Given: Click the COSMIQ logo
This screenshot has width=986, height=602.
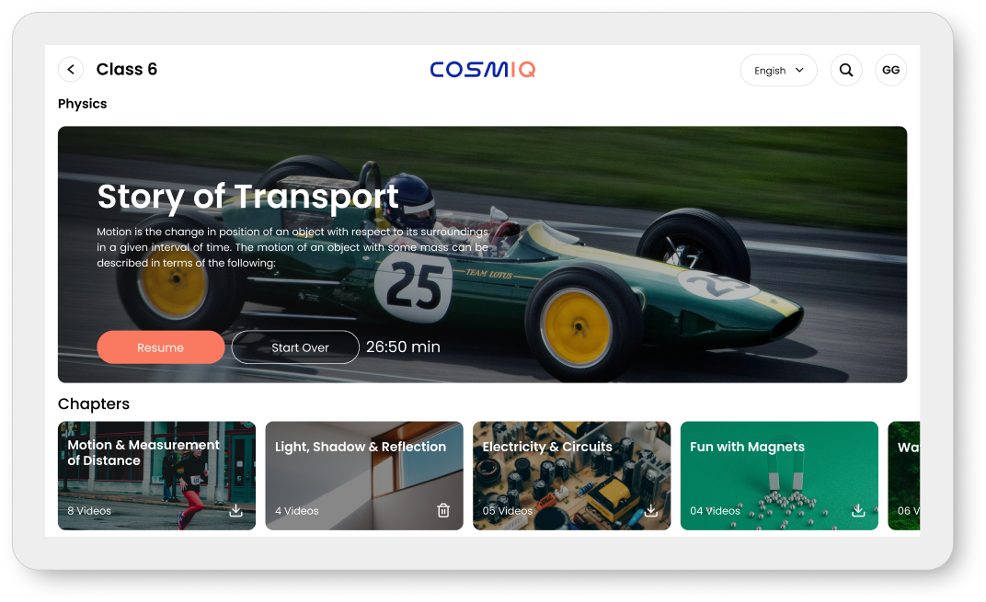Looking at the screenshot, I should coord(483,70).
